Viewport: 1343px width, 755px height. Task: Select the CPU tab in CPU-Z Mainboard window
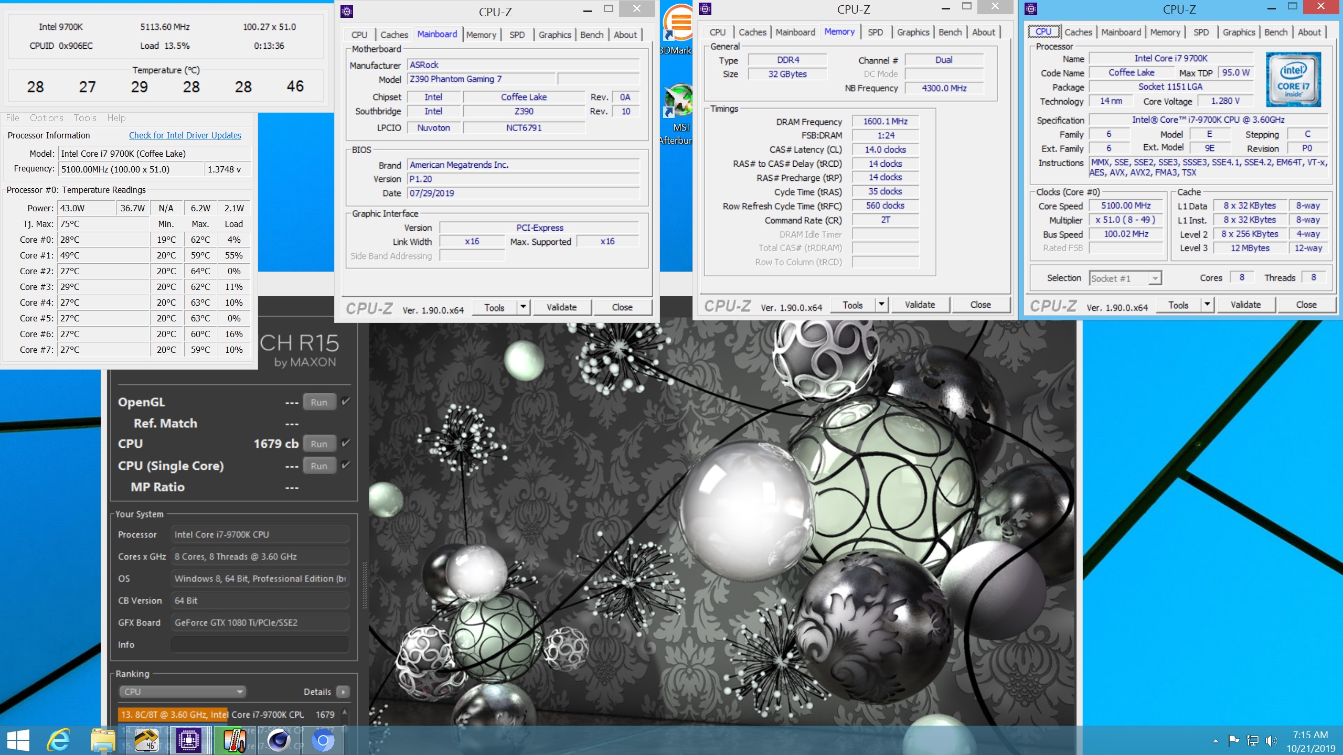click(x=359, y=35)
